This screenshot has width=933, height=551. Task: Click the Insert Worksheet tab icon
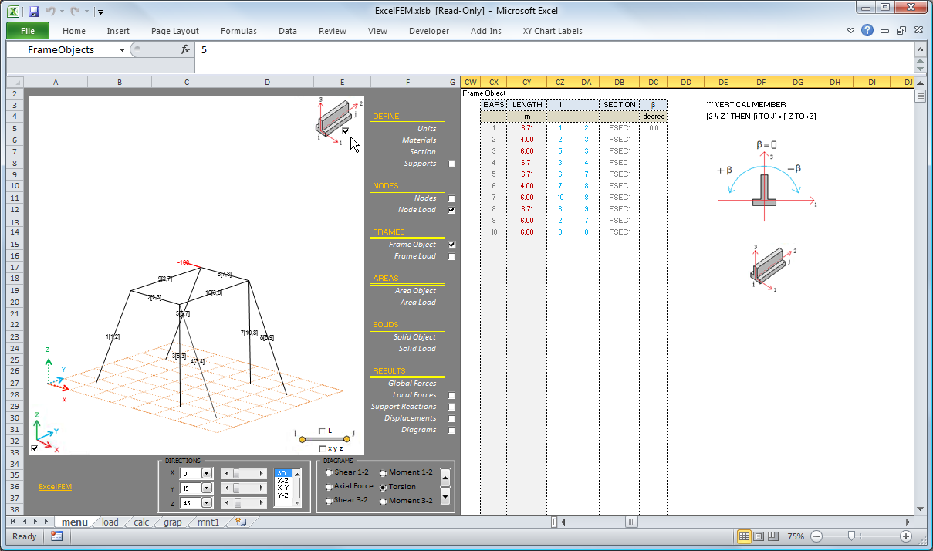coord(241,522)
